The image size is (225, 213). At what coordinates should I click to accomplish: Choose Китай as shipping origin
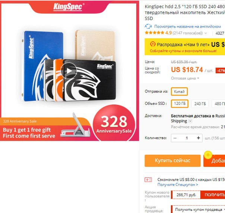pos(179,91)
